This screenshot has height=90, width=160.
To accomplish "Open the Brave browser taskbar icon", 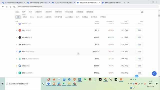I will click(x=74, y=79).
